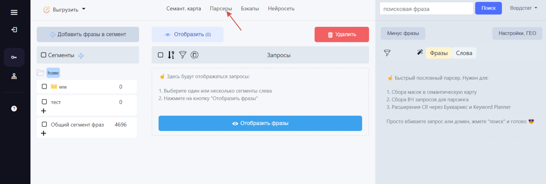Image resolution: width=546 pixels, height=184 pixels.
Task: Open the Семант. карта menu item
Action: 183,9
